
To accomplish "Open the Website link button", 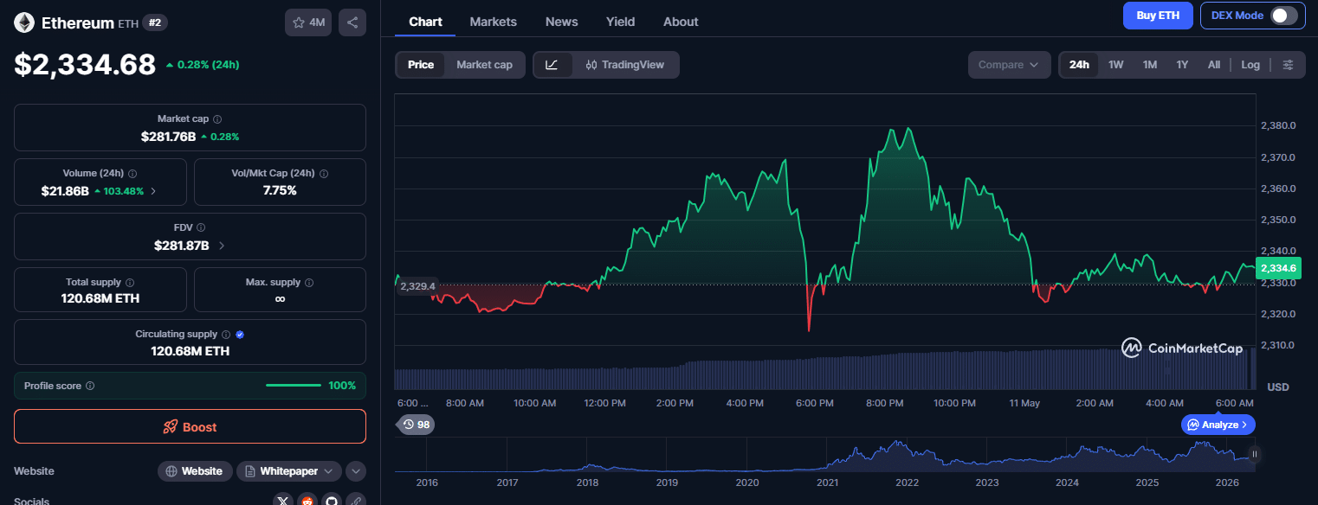I will 195,471.
